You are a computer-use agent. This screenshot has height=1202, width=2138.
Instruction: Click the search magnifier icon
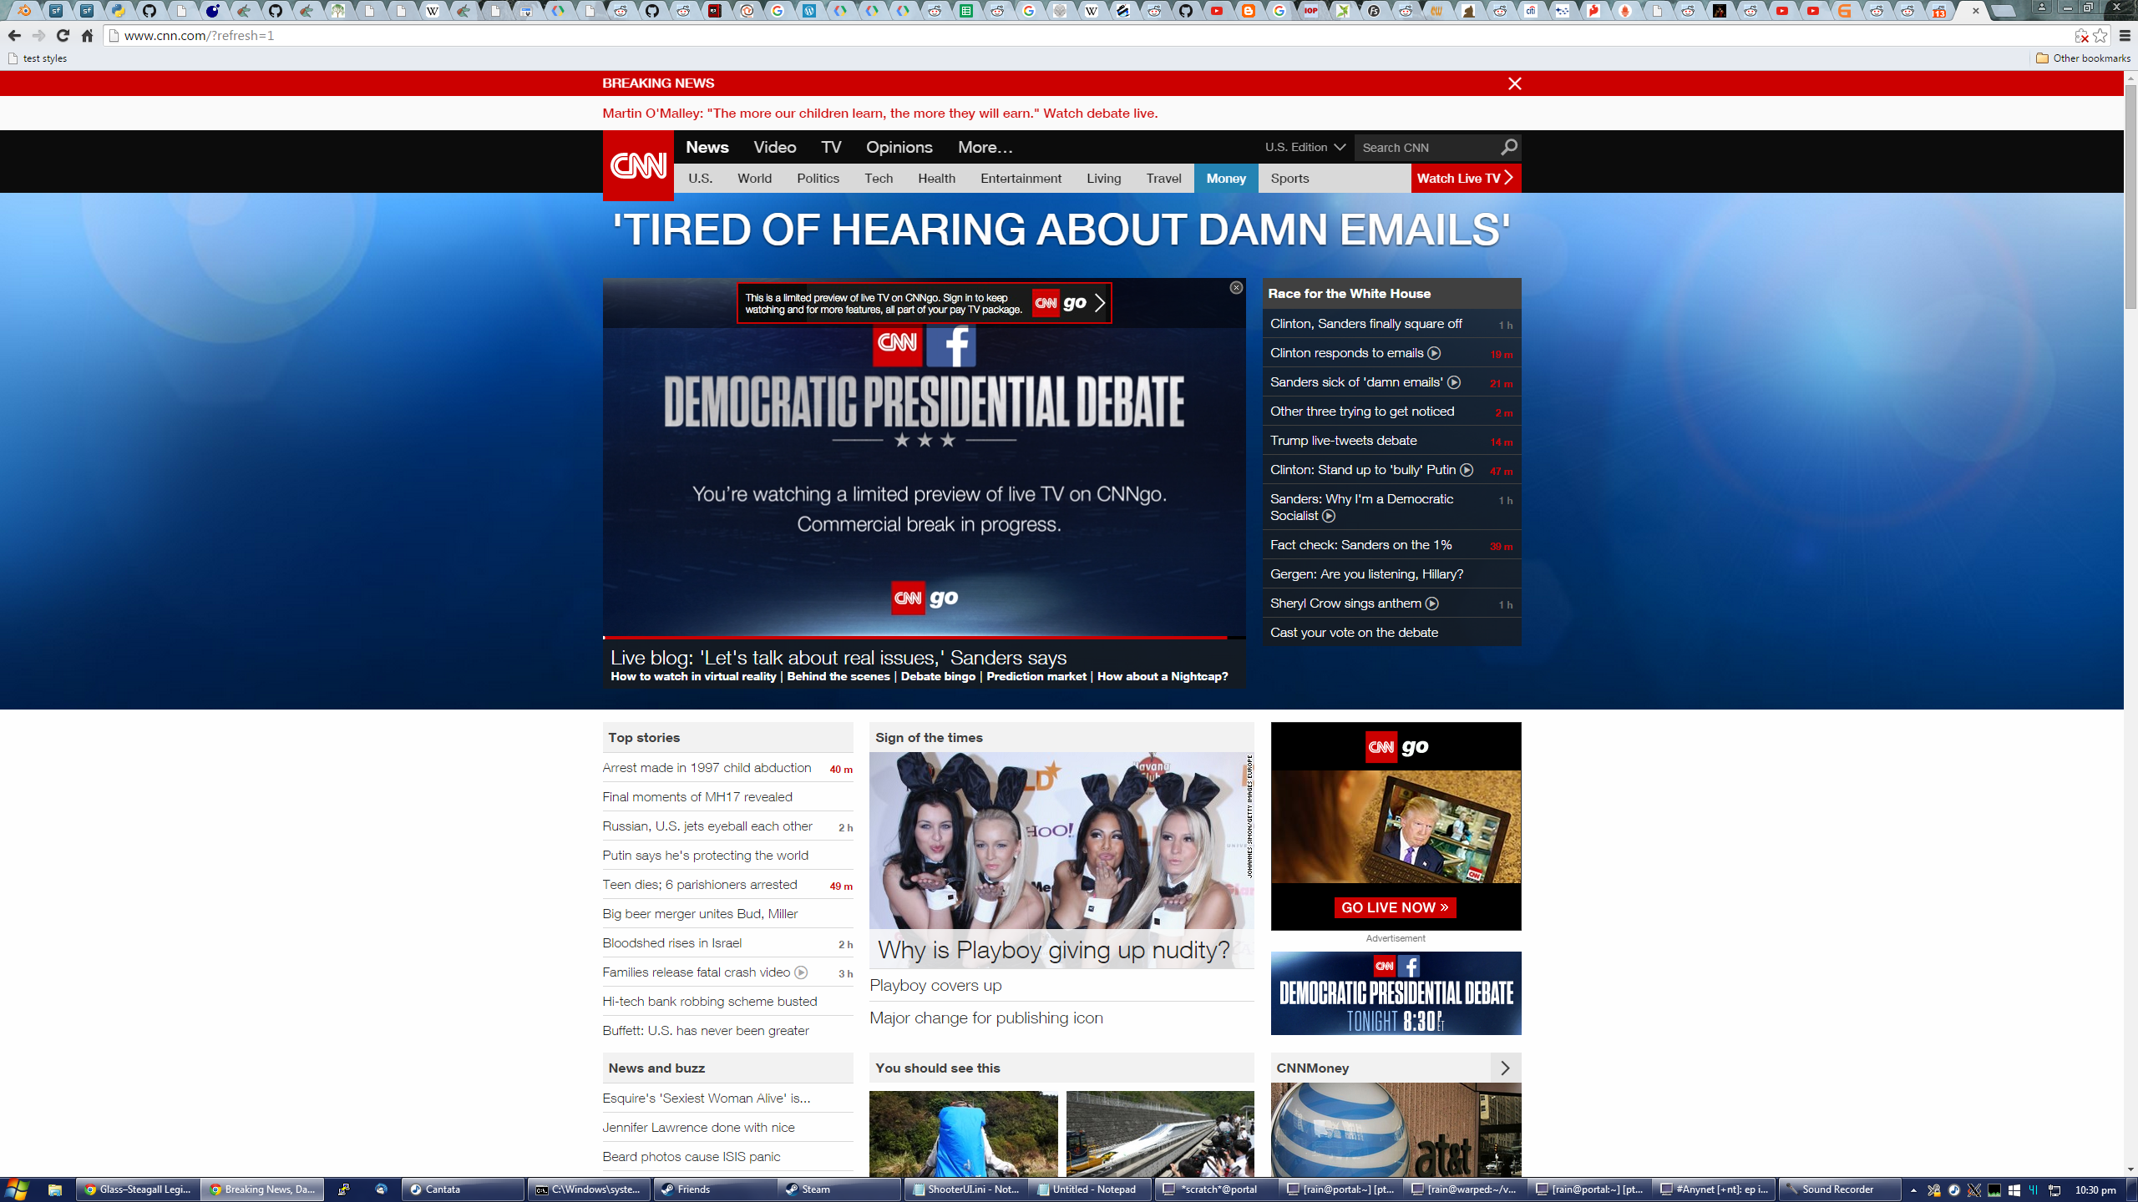[1508, 147]
